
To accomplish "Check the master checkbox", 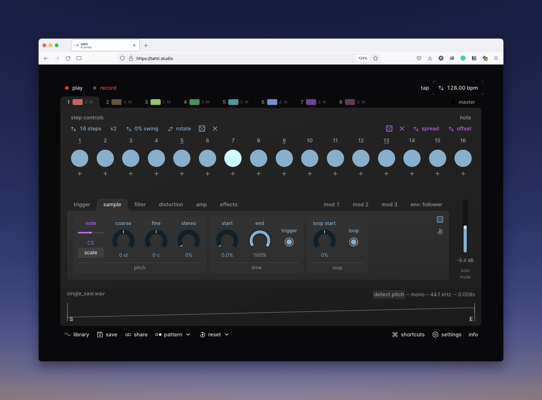I will click(453, 102).
